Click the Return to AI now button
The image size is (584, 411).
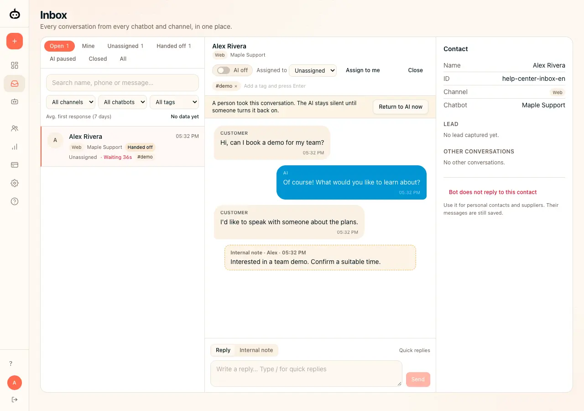pyautogui.click(x=401, y=107)
